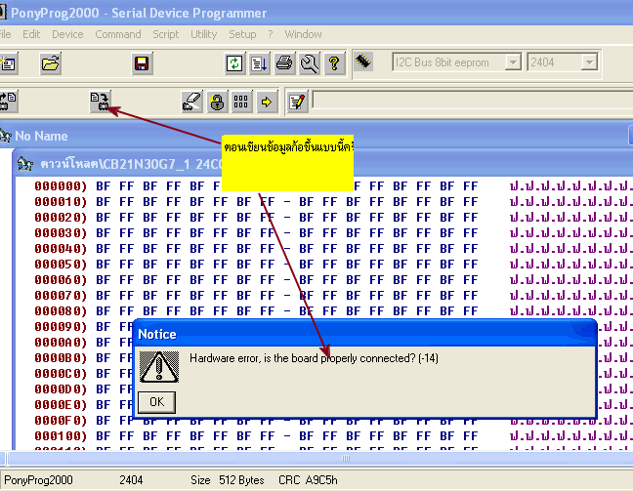Click the warning triangle icon in Notice dialog

tap(159, 367)
